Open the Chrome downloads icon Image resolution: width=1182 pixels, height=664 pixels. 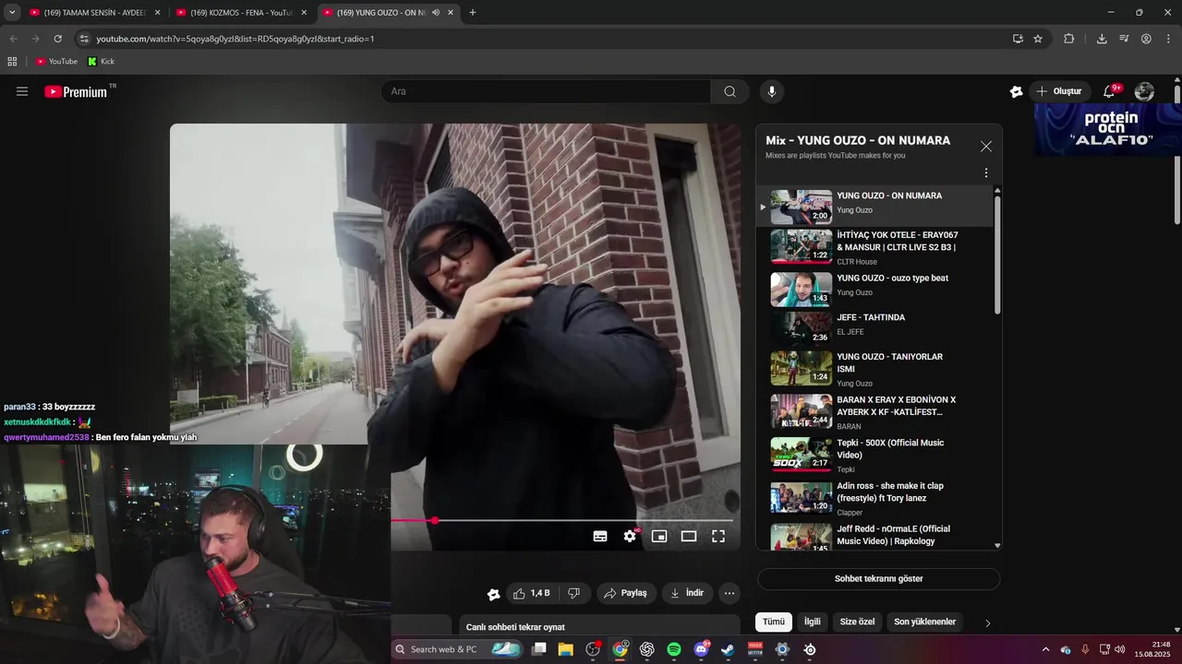(x=1102, y=39)
